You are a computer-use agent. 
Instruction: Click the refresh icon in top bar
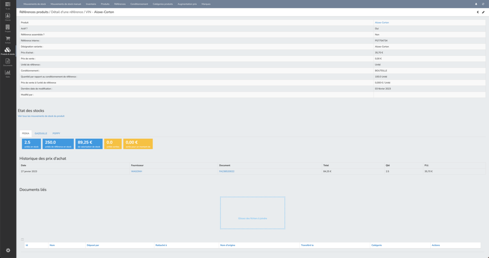[483, 4]
